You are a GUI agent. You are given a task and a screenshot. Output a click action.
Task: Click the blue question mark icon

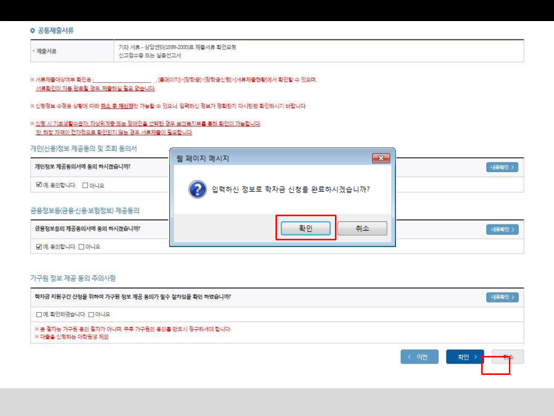point(197,190)
